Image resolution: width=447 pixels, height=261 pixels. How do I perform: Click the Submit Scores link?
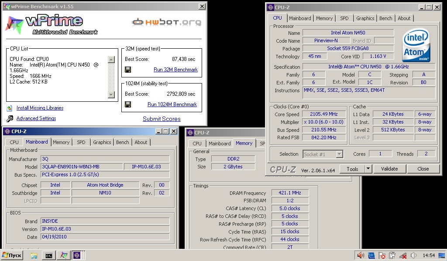162,119
